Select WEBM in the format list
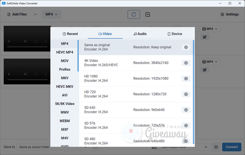The width and height of the screenshot is (245, 155). (65, 121)
